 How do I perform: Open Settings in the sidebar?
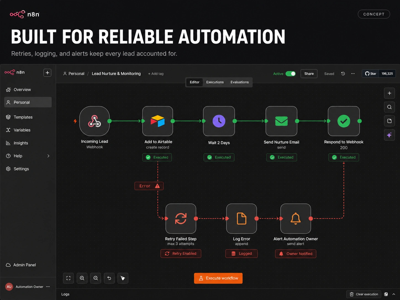(28, 169)
